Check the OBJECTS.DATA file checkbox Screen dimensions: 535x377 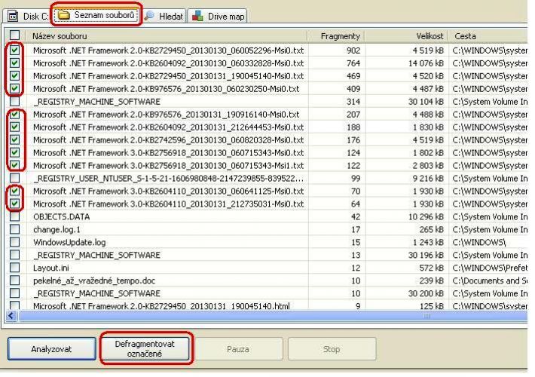tap(14, 216)
